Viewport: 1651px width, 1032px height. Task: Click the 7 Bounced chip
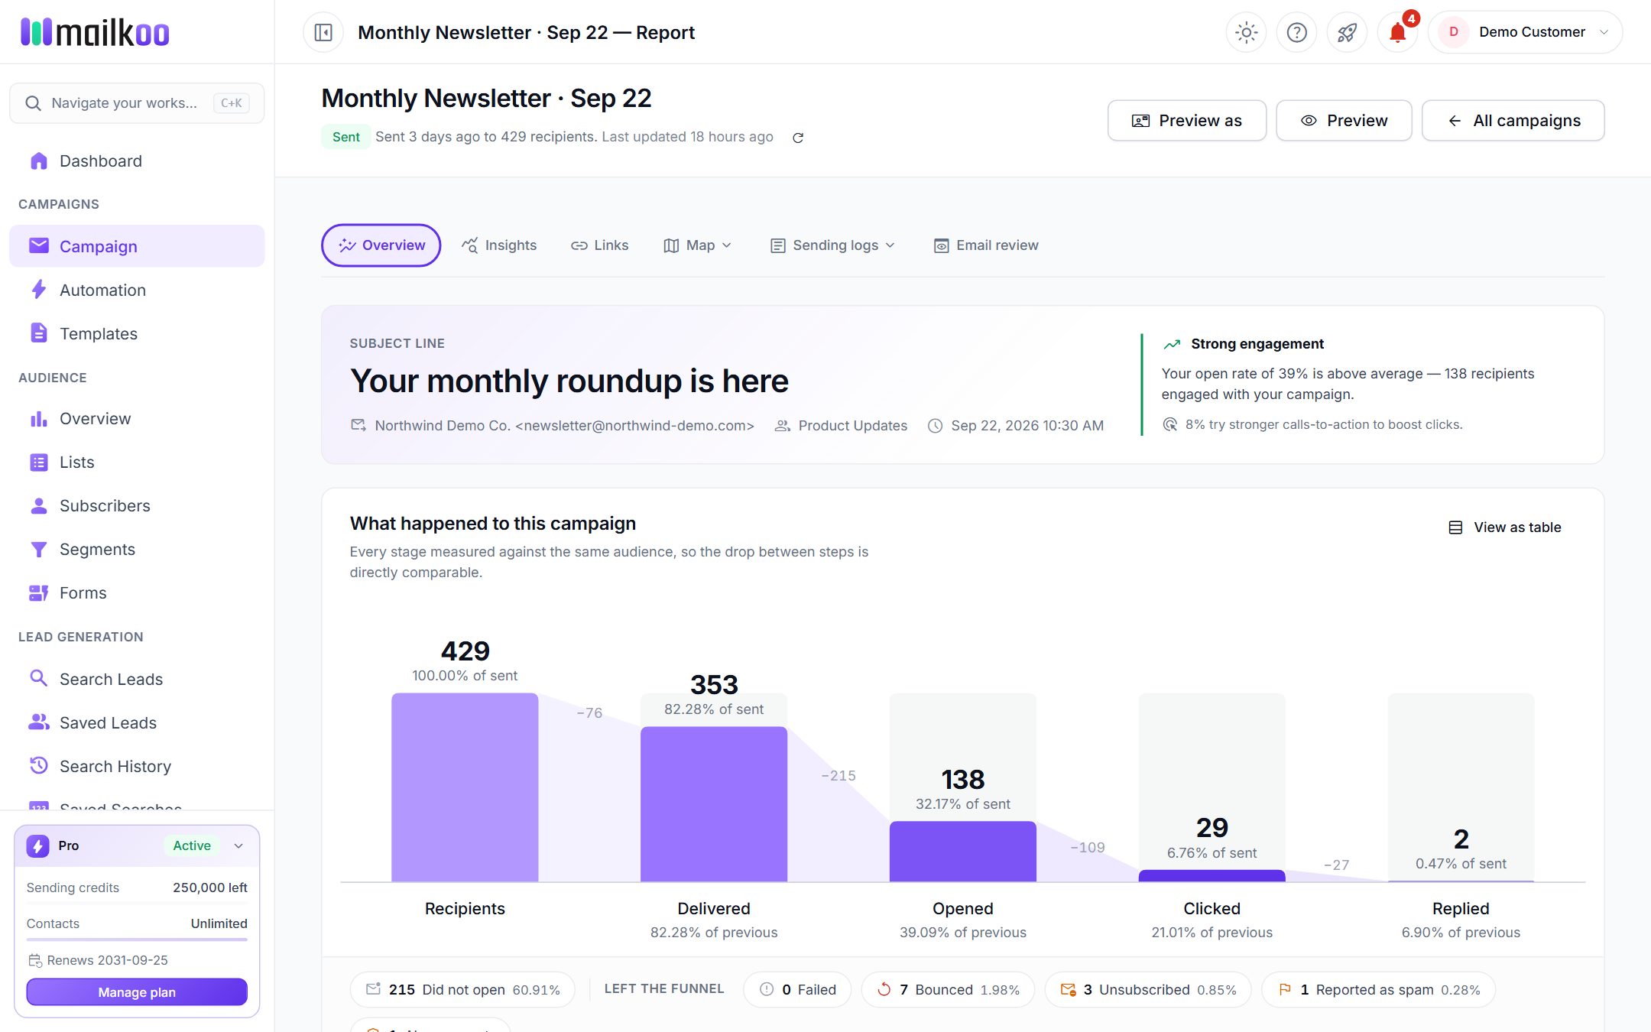[948, 990]
